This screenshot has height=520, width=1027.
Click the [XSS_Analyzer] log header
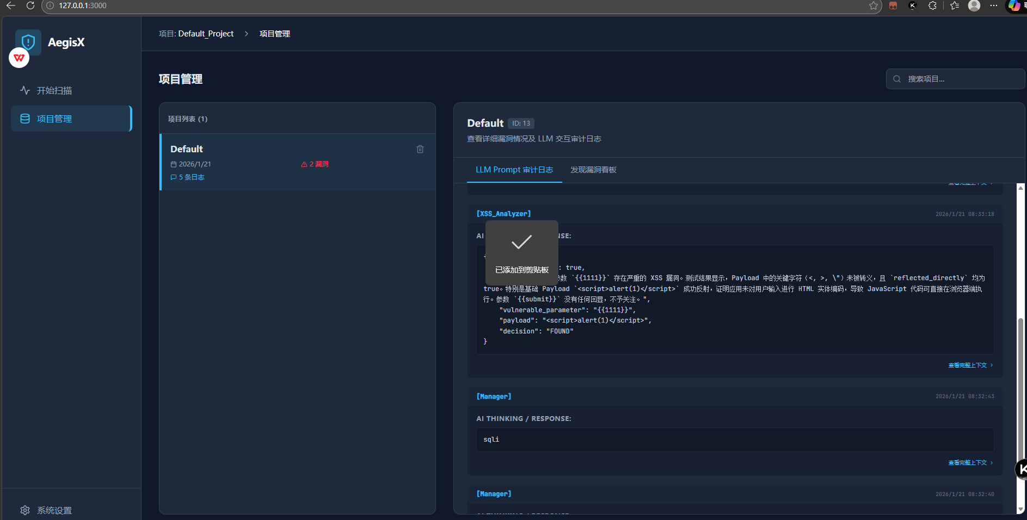pos(503,214)
